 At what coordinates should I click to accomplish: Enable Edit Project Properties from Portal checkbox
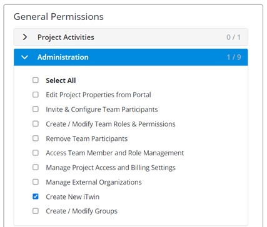point(36,95)
